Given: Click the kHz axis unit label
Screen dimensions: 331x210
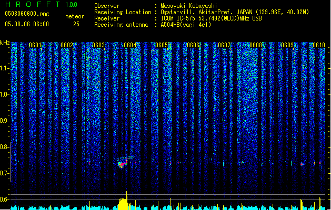Looking at the screenshot, I should click(5, 43).
